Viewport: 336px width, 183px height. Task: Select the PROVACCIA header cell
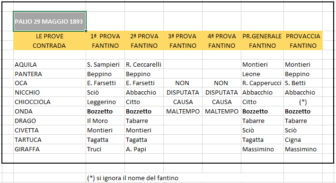point(303,36)
